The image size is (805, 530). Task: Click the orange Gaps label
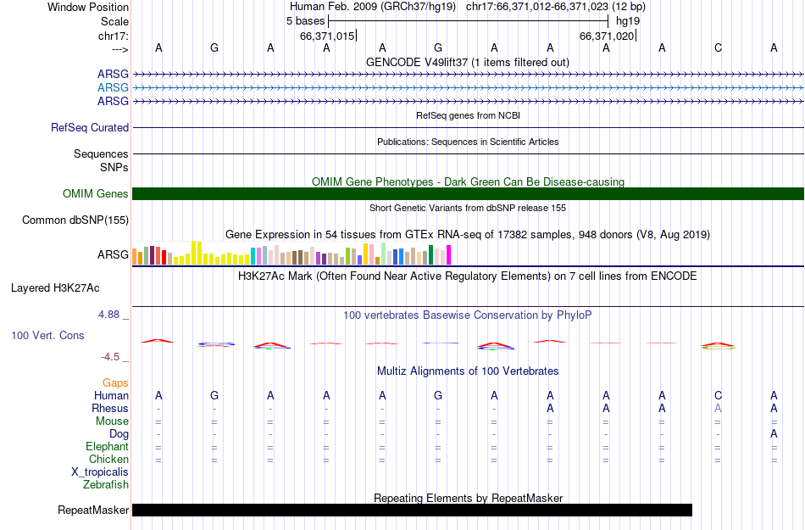[115, 382]
